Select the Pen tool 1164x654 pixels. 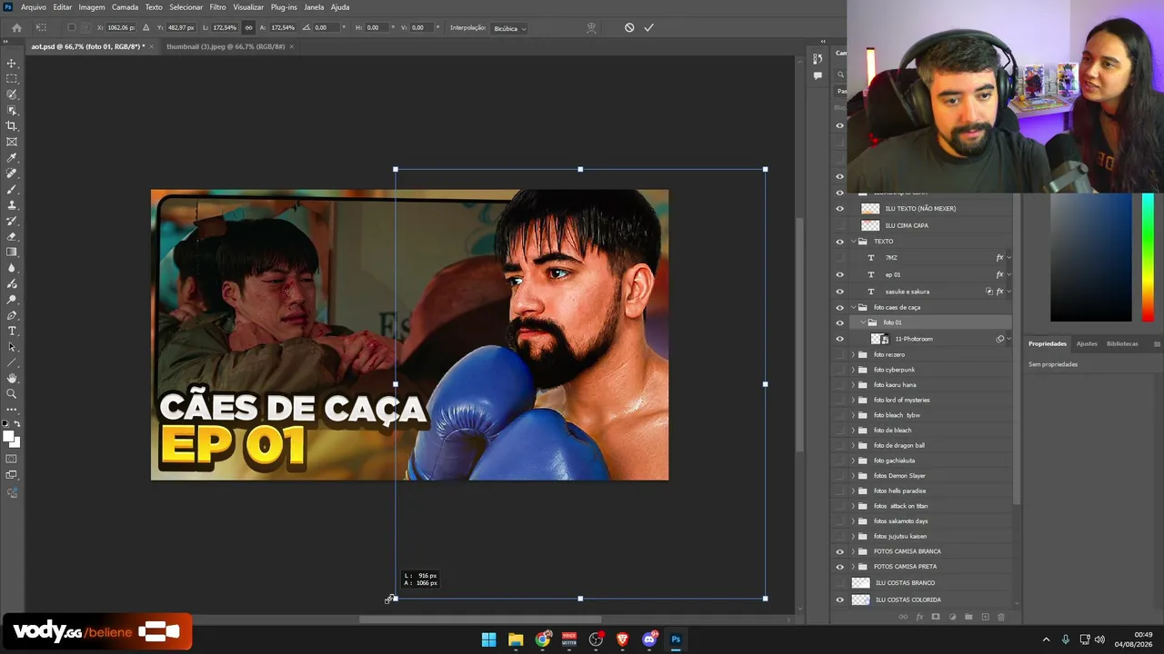12,315
